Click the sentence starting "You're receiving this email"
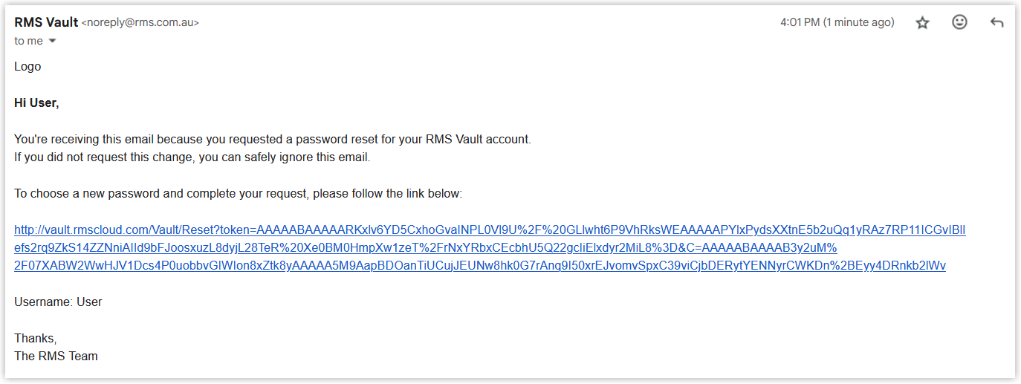 [x=273, y=140]
